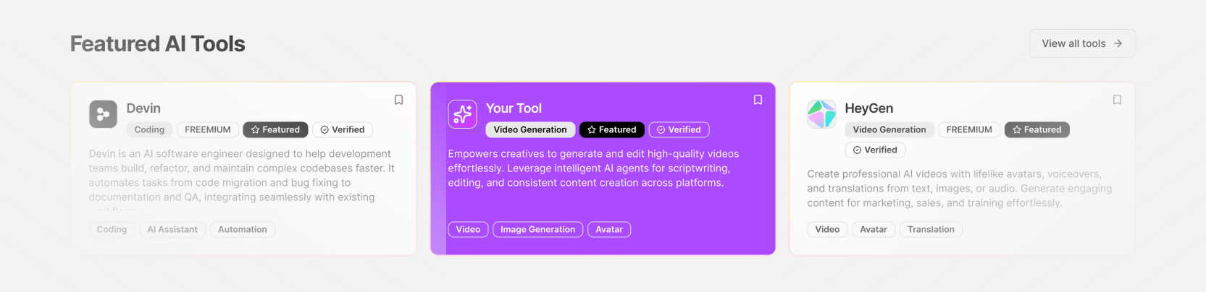
Task: Select Devin's Featured star badge
Action: 275,130
